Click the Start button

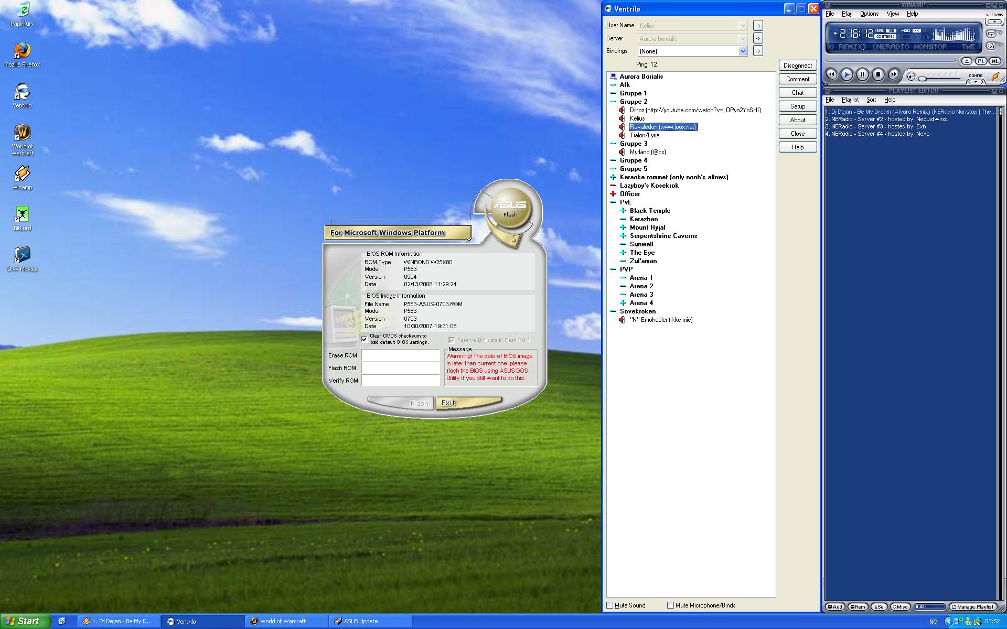click(x=25, y=621)
